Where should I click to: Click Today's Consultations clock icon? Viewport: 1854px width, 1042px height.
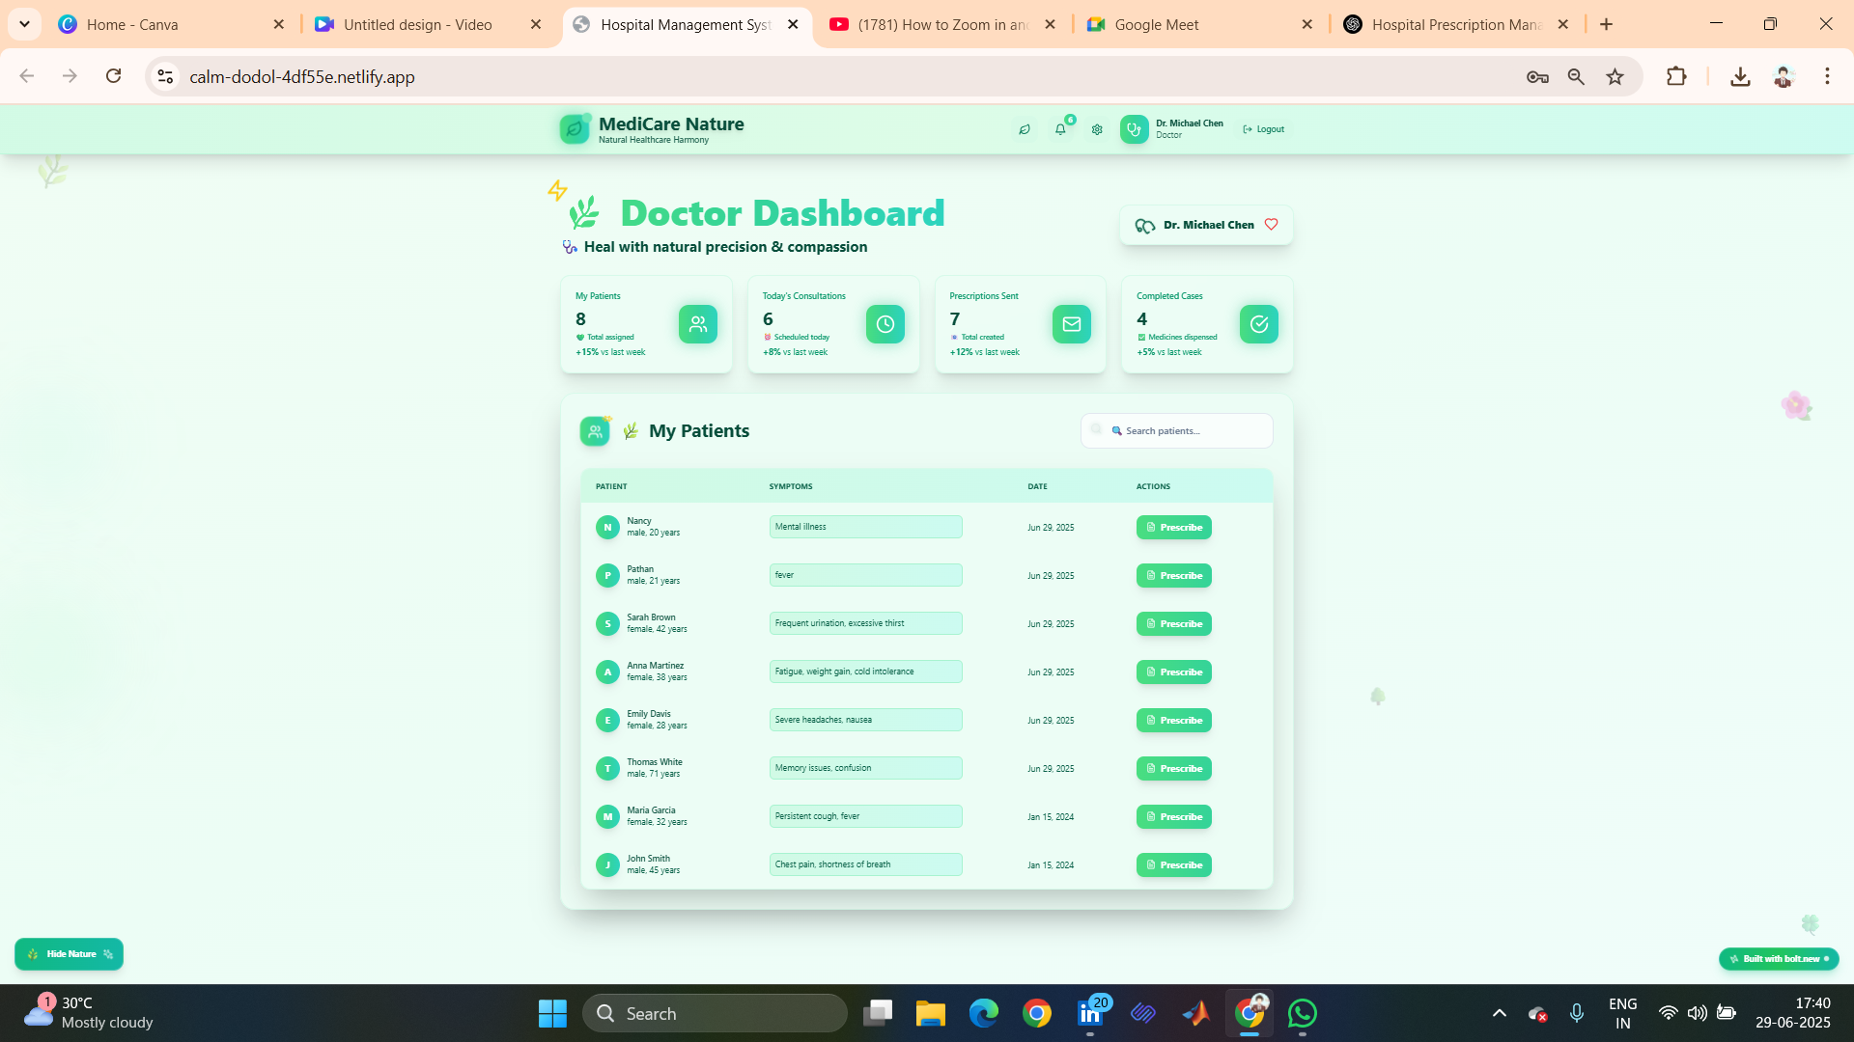click(x=885, y=324)
